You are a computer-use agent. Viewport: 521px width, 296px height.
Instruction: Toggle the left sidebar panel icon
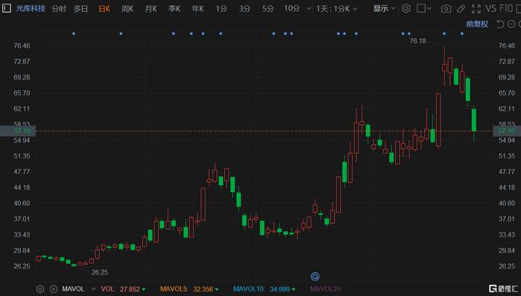(x=6, y=8)
